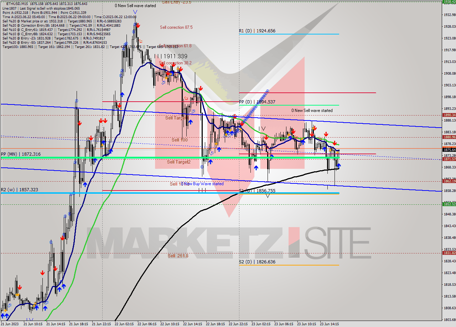Screen dimensions: 456x327
Task: Click the 'Sell %20 @ Correction Entry38' row
Action: click(61, 25)
